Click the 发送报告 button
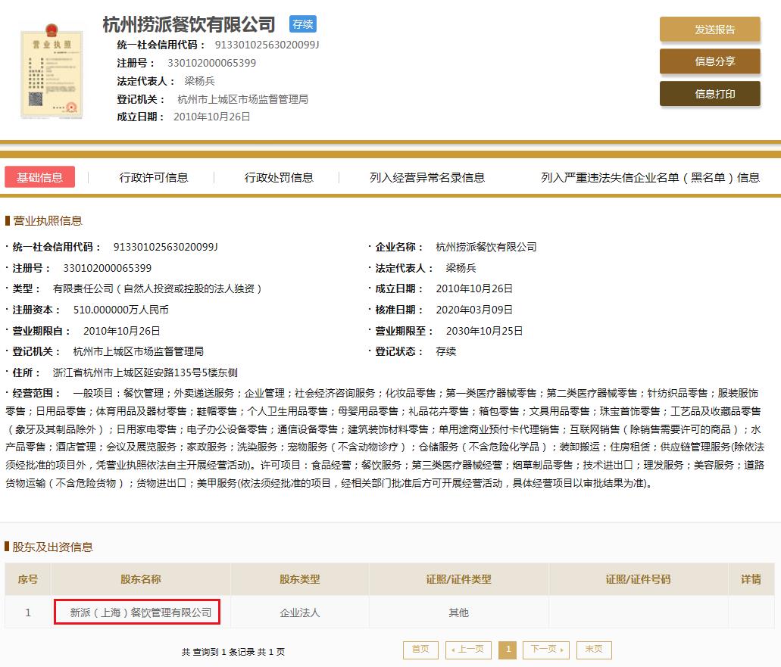This screenshot has height=667, width=781. coord(710,30)
